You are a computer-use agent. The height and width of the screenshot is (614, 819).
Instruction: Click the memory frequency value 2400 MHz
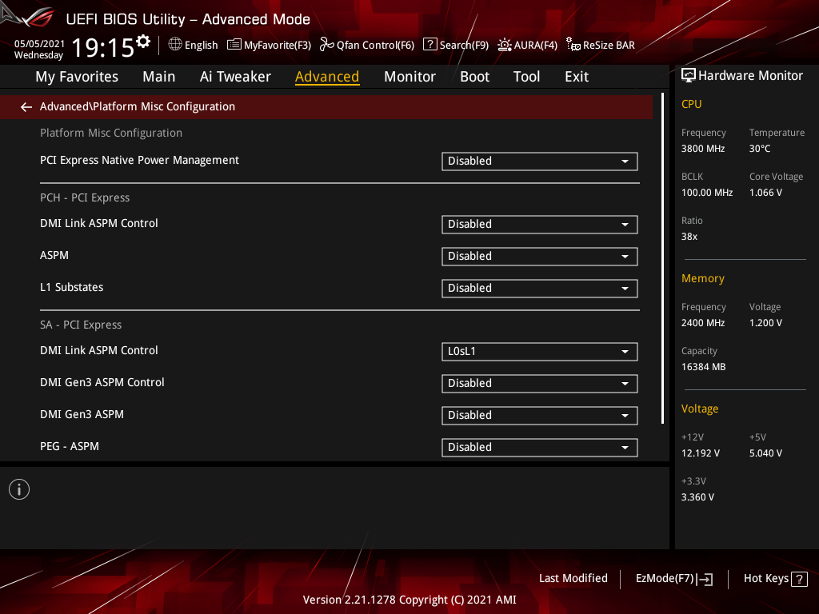click(703, 323)
